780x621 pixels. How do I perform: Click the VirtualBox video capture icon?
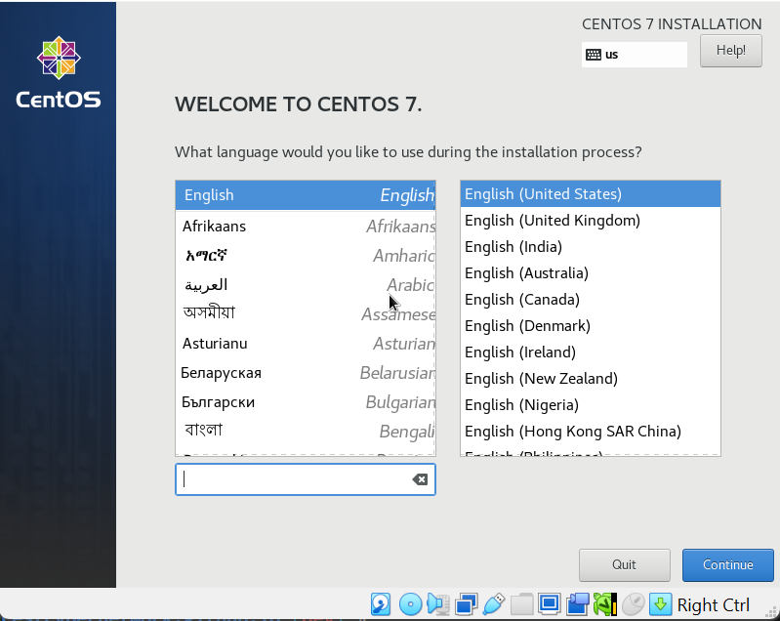578,604
